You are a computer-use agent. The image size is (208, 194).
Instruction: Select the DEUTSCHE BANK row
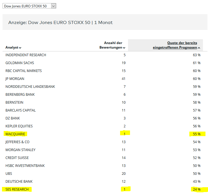(x=19, y=181)
